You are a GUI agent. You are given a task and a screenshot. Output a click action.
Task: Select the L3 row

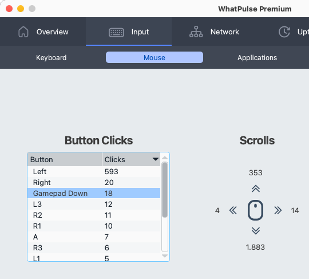click(x=94, y=204)
